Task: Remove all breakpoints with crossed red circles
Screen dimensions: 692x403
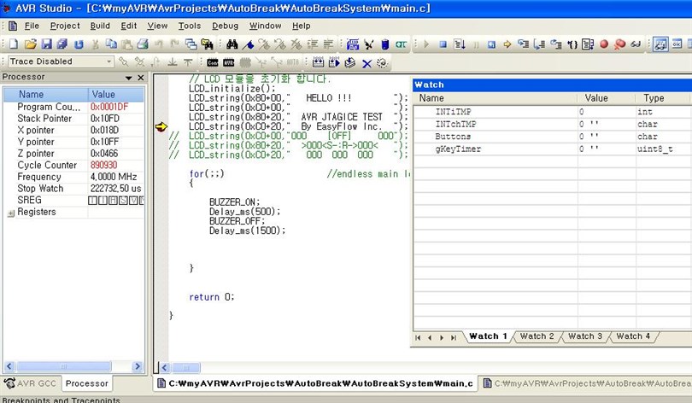Action: [619, 44]
